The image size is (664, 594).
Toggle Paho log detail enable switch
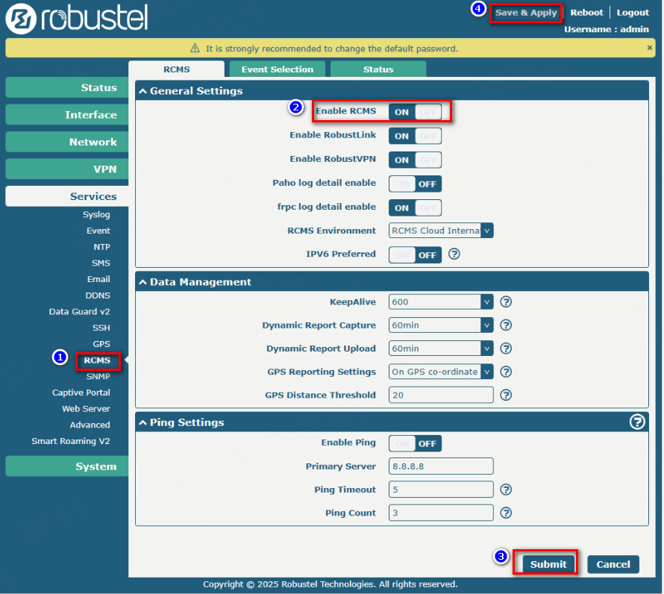coord(415,184)
